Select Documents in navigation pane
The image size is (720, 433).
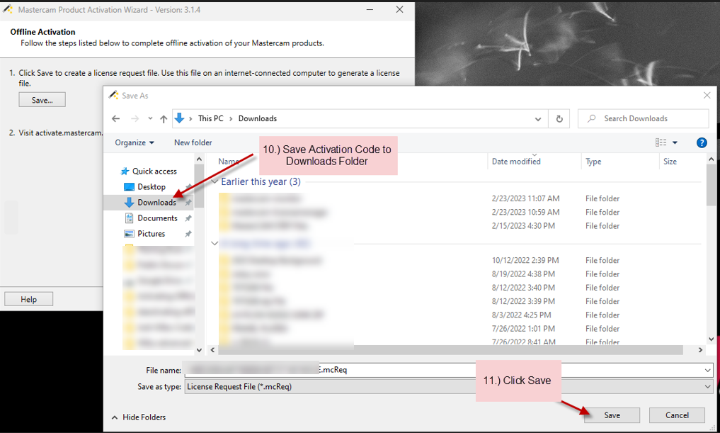[157, 218]
